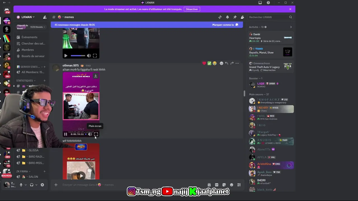Open Chercher des salons item

[x=31, y=44]
